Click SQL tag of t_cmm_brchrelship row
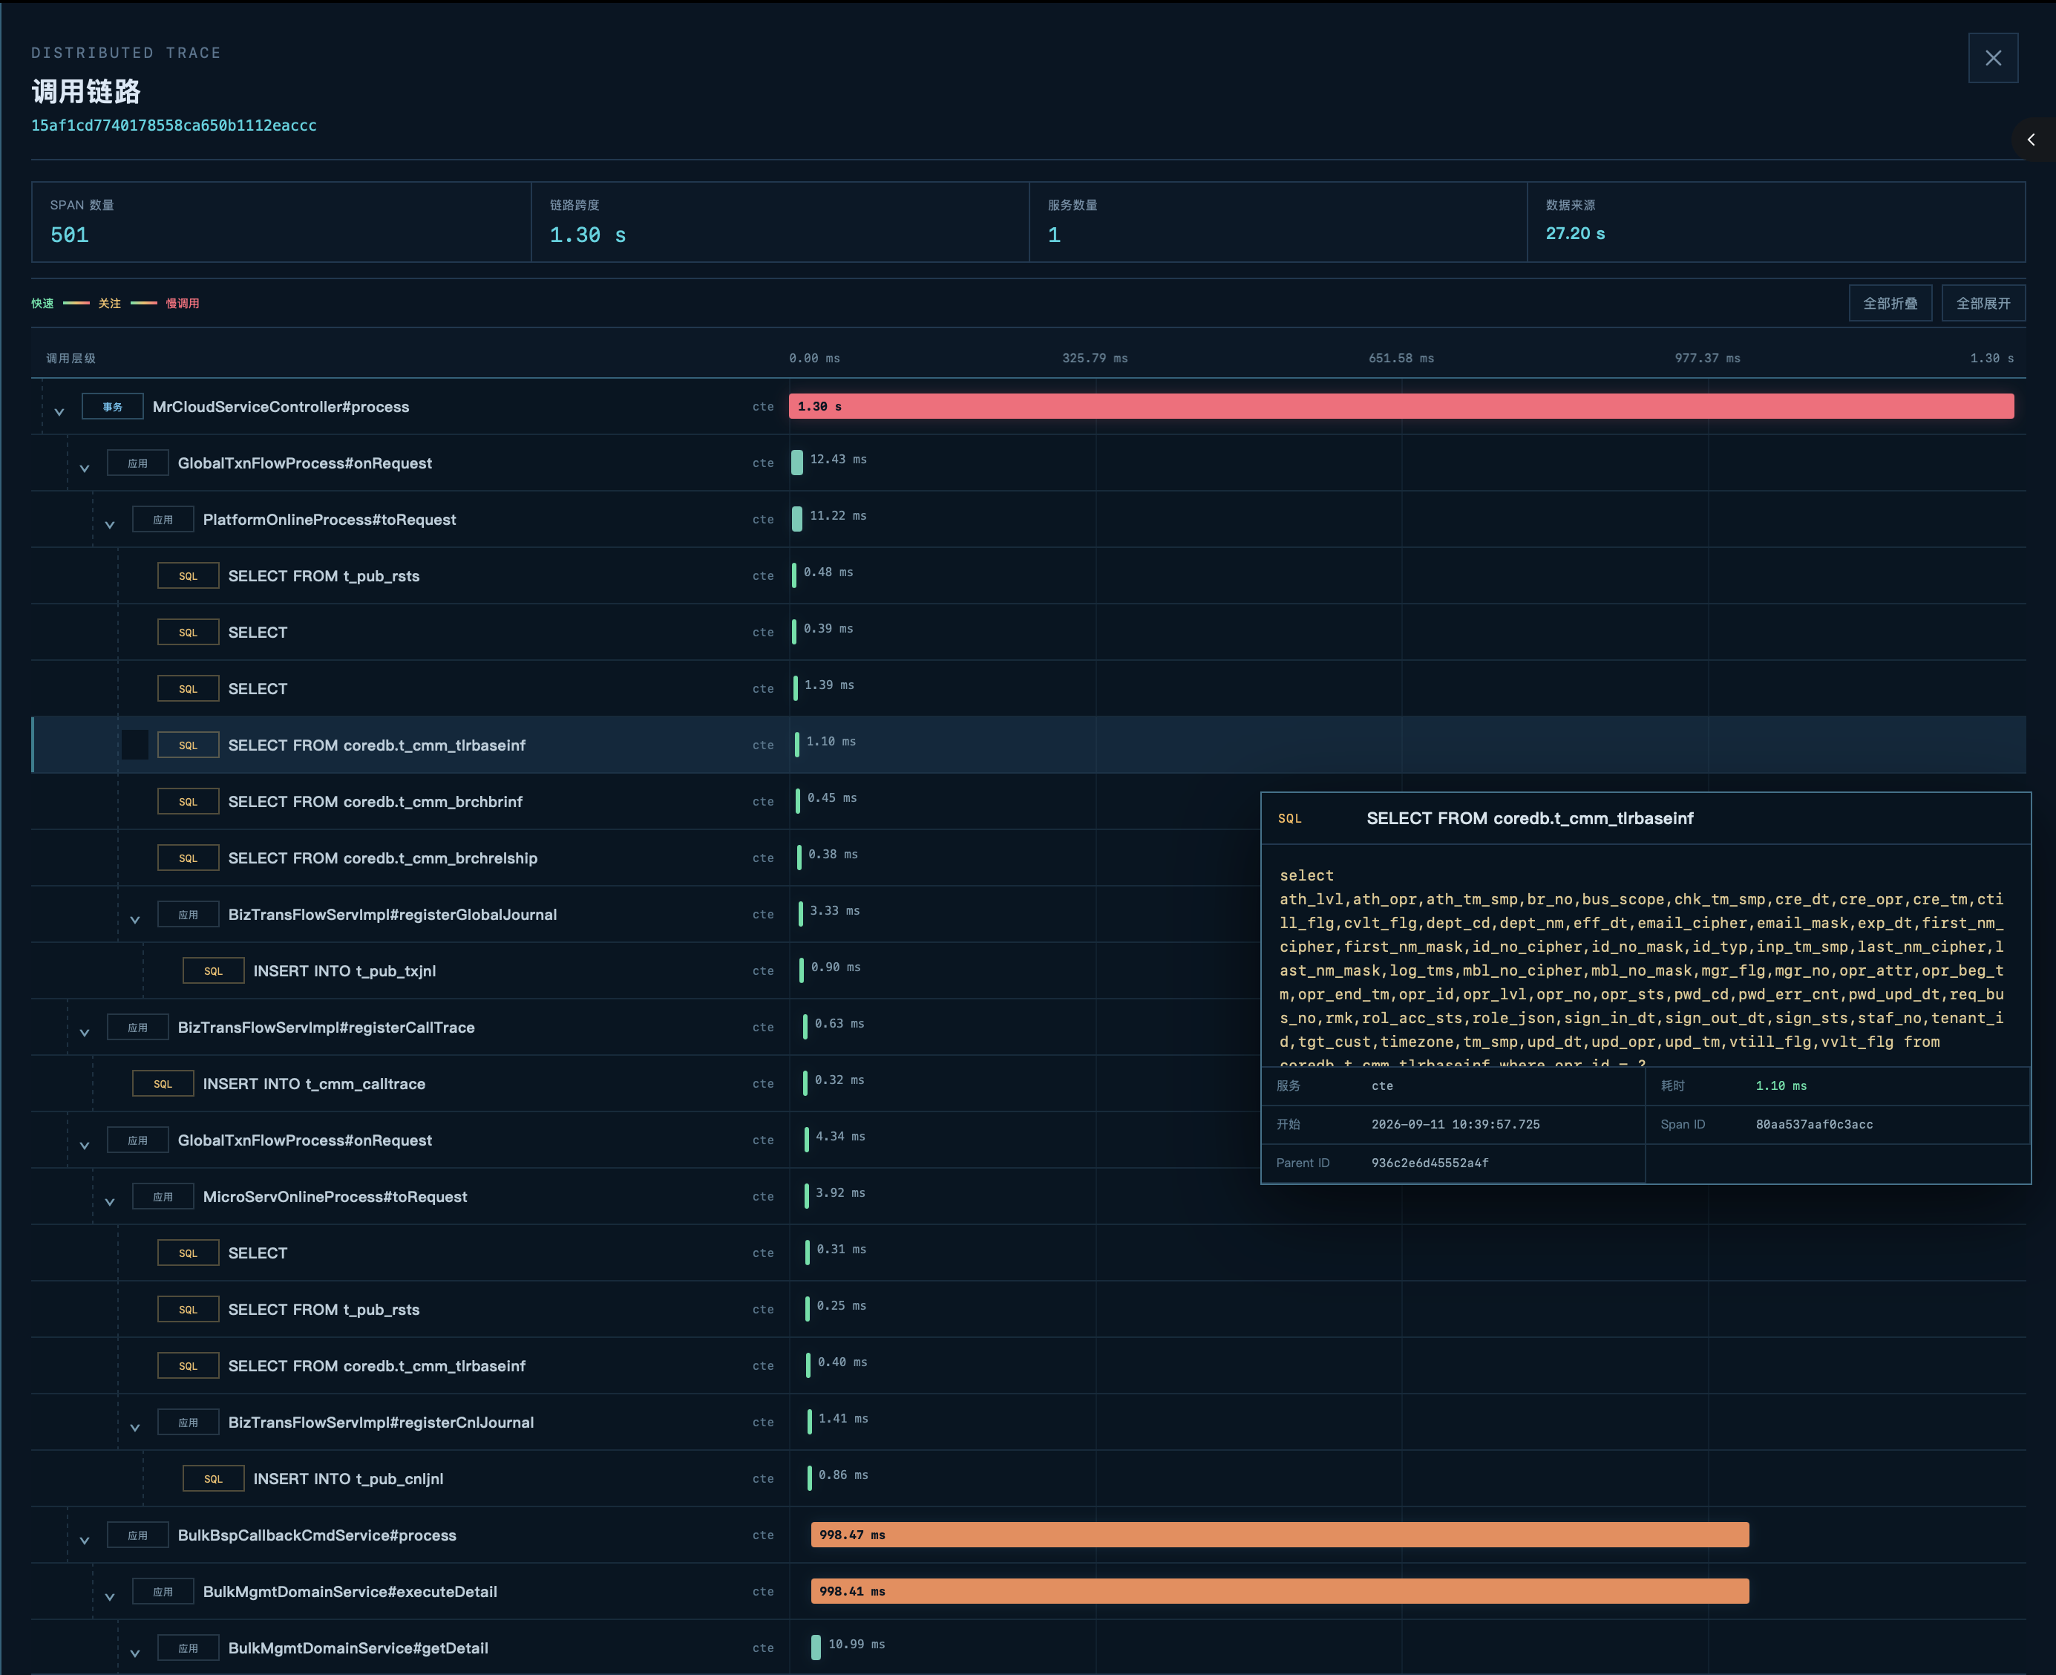The width and height of the screenshot is (2056, 1675). coord(188,858)
